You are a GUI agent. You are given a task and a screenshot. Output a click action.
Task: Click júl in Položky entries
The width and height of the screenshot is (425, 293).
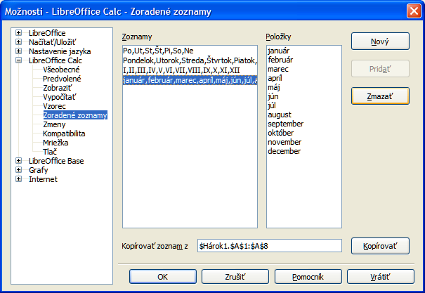coord(272,105)
